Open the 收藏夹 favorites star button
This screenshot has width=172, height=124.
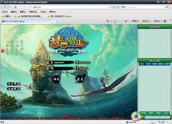(x=6, y=17)
